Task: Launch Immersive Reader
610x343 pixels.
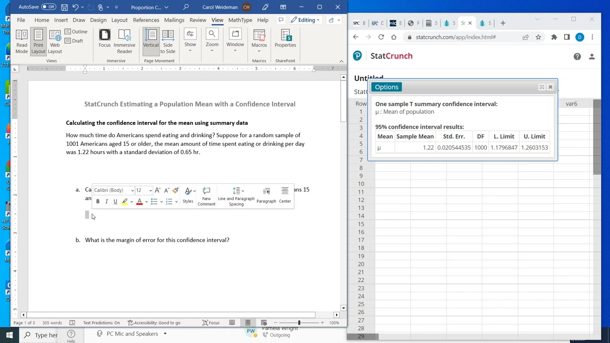Action: [124, 42]
